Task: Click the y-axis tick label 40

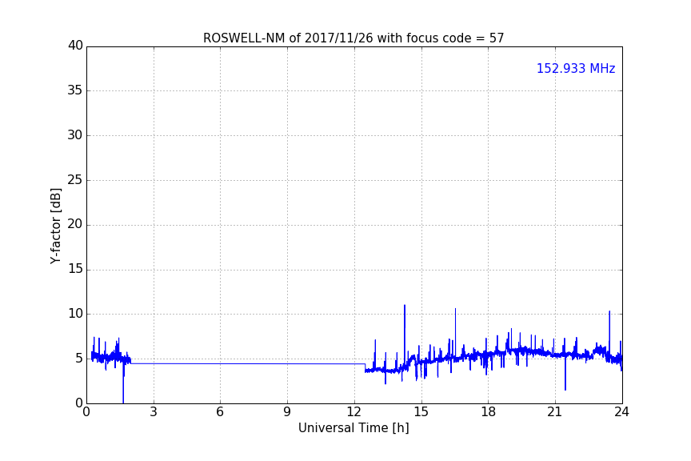Action: tap(75, 46)
